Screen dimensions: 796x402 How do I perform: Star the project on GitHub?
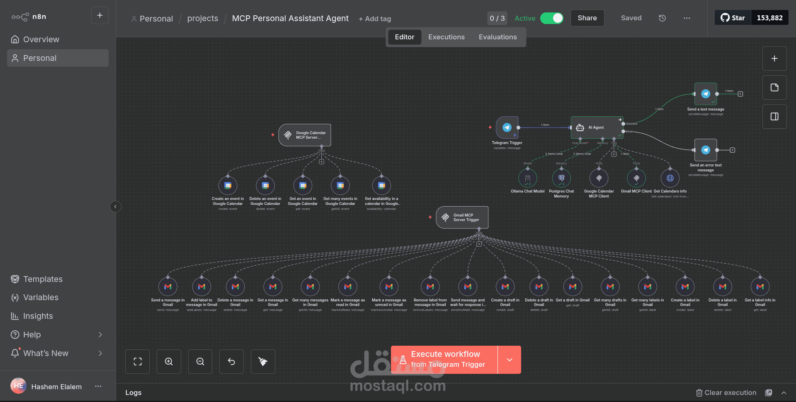pyautogui.click(x=733, y=18)
